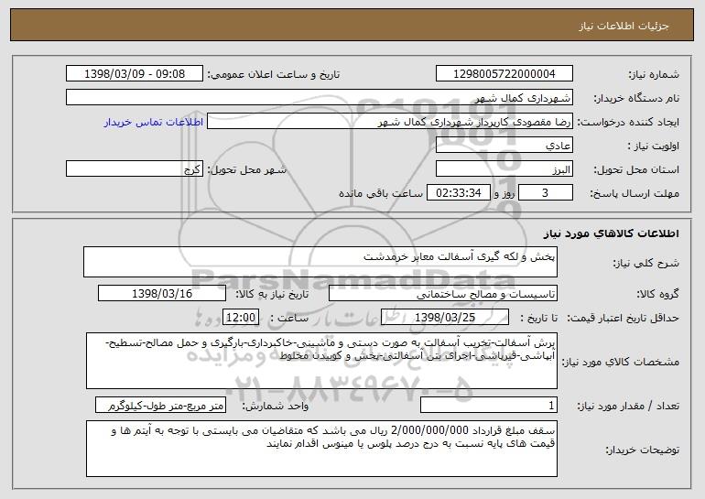The width and height of the screenshot is (705, 499).
Task: Select the goods group field
Action: [x=443, y=294]
